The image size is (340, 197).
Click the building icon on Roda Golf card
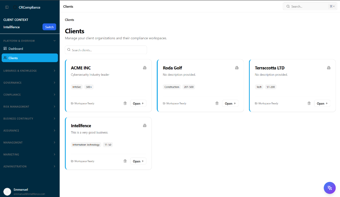tap(237, 68)
